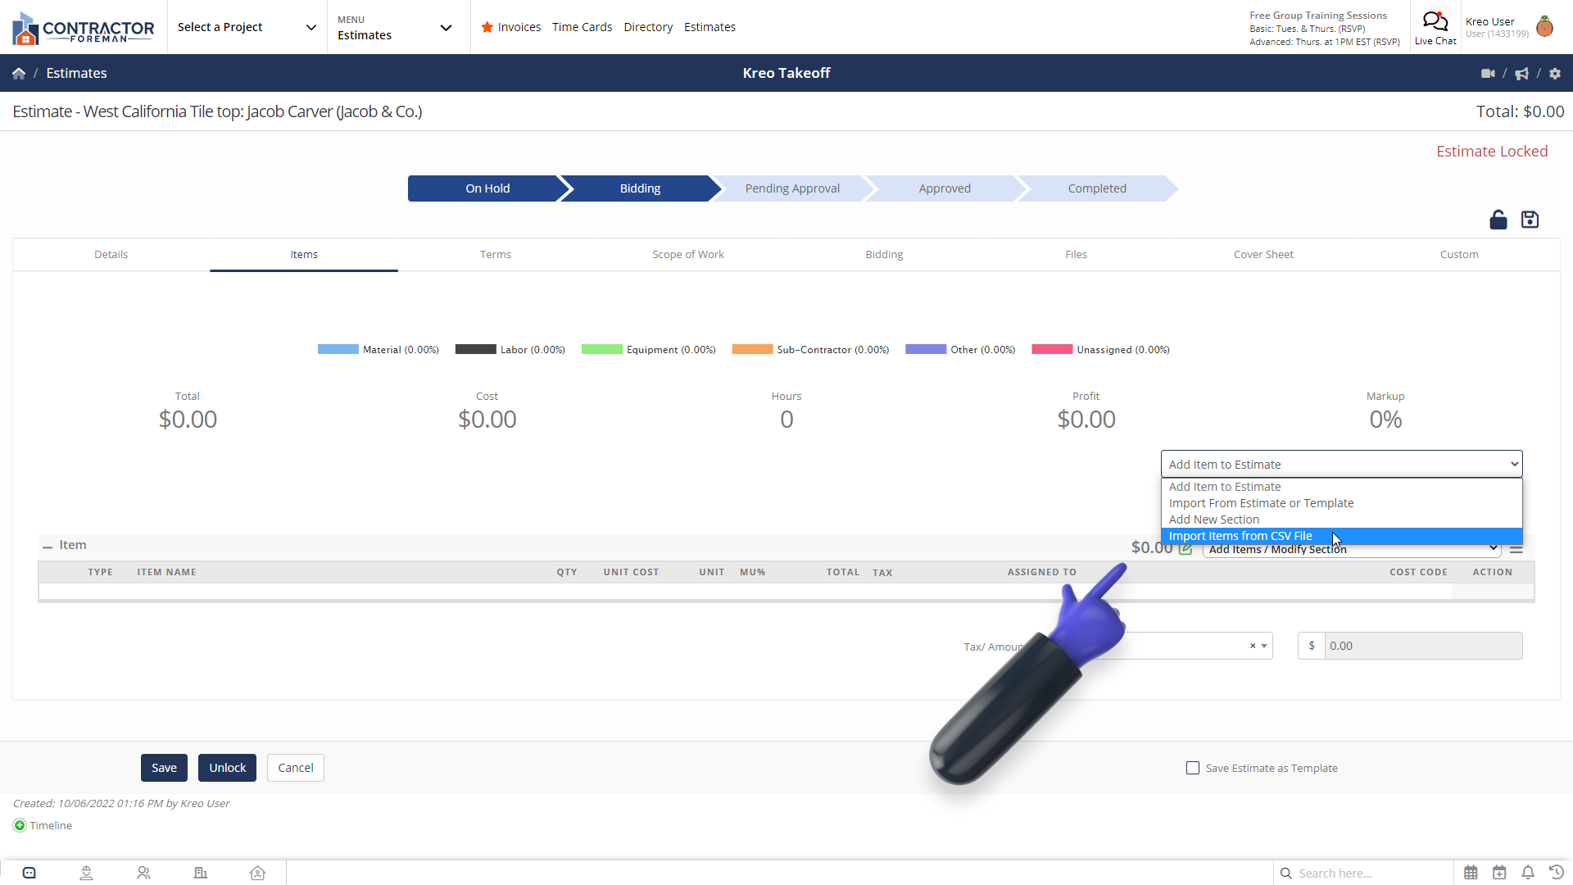Viewport: 1573px width, 885px height.
Task: Switch to the Details tab
Action: pyautogui.click(x=111, y=255)
